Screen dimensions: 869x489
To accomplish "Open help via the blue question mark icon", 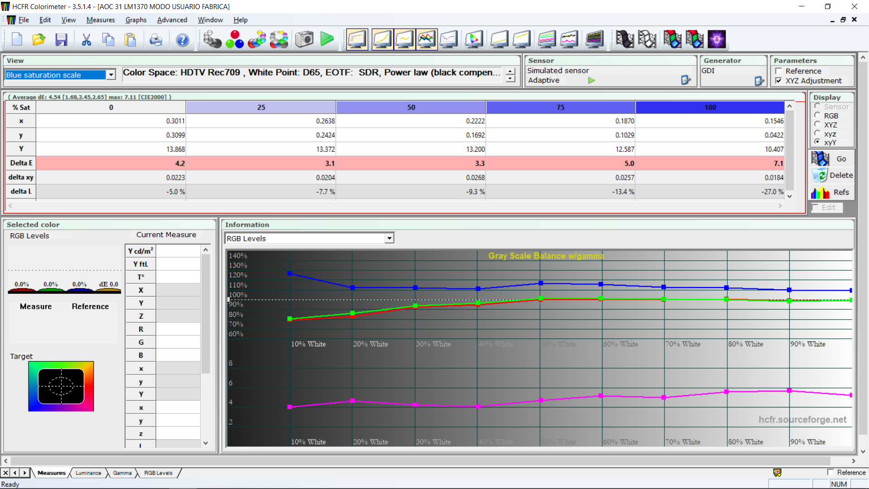I will 182,40.
